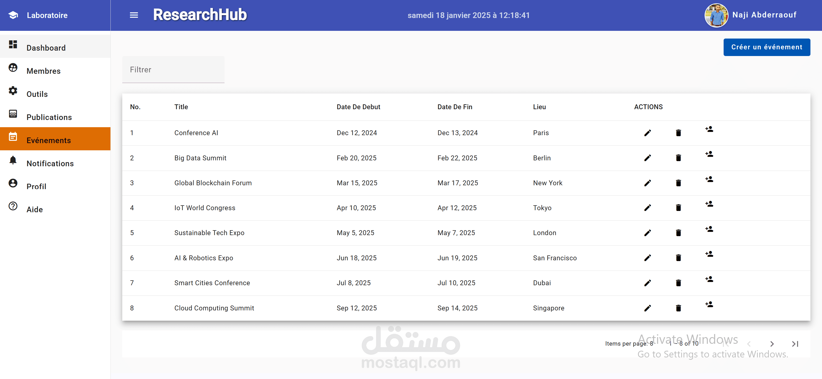This screenshot has height=379, width=822.
Task: Edit the Conference AI event
Action: coord(647,133)
